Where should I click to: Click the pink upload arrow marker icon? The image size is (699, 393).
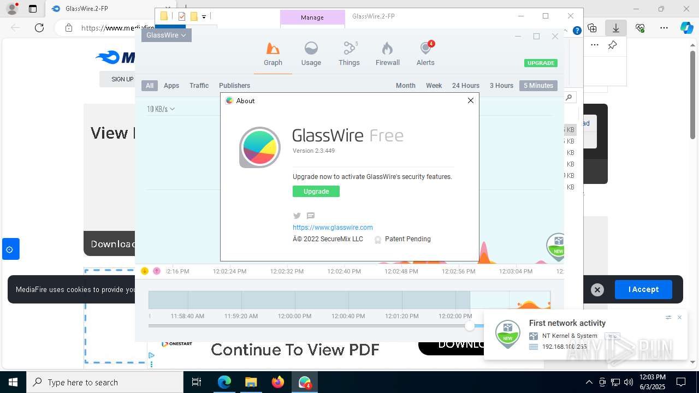coord(157,271)
